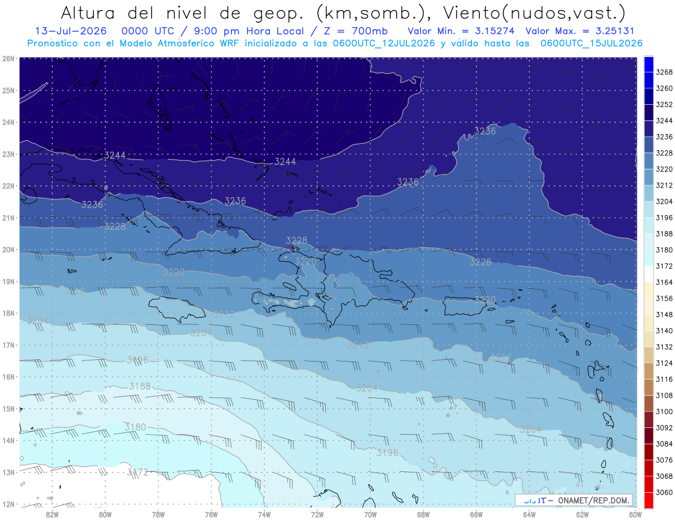Click the 3140 color bar value
The image size is (675, 522).
point(664,331)
